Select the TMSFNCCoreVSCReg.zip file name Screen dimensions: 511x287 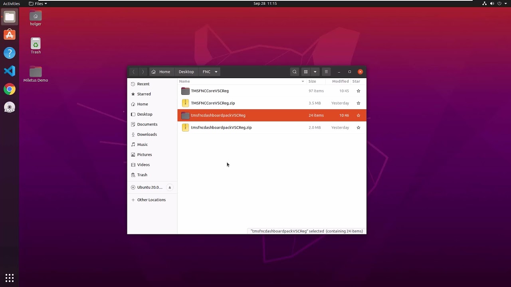213,103
